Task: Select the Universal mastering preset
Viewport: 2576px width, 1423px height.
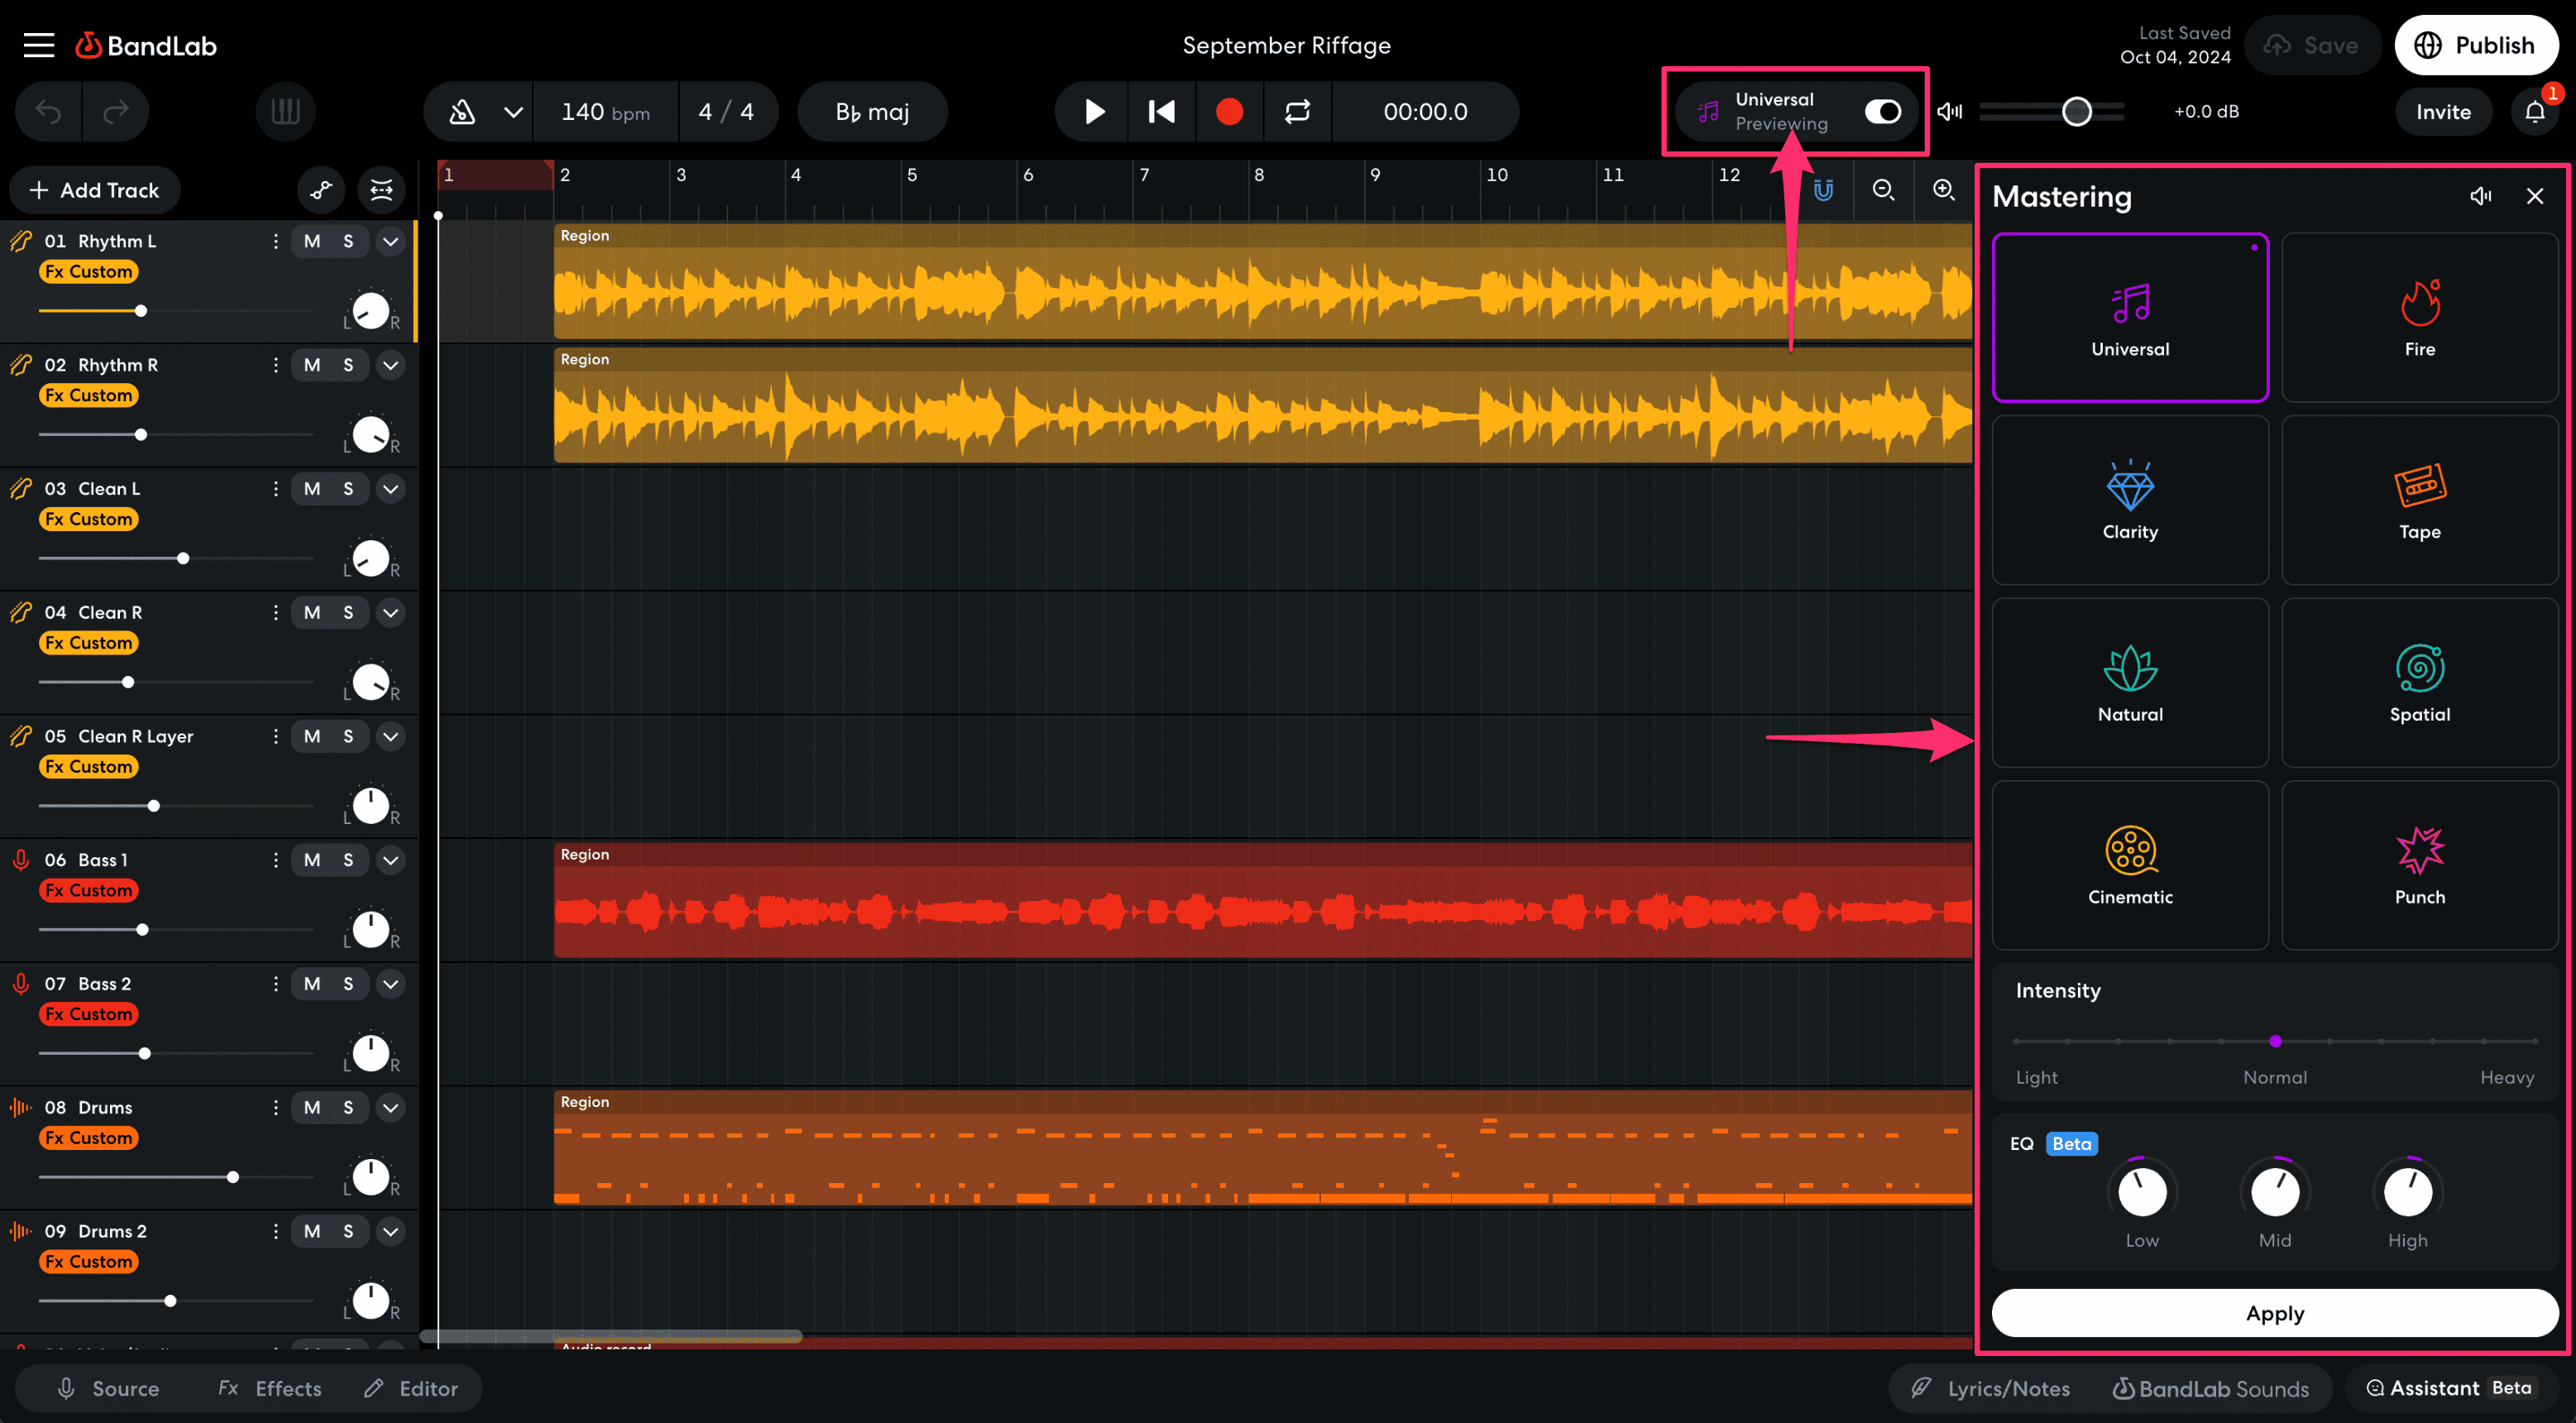Action: tap(2130, 318)
